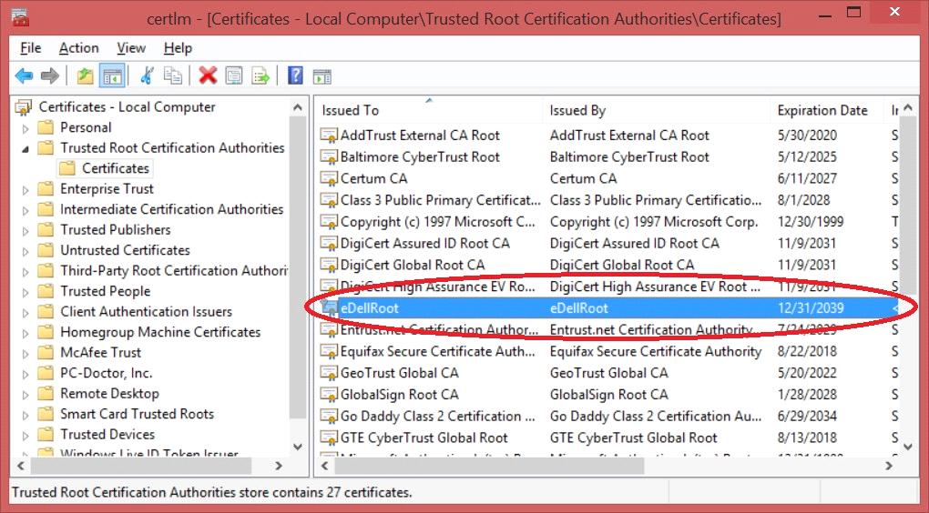The height and width of the screenshot is (513, 929).
Task: Click the Certificates - Local Computer root node icon
Action: [24, 107]
